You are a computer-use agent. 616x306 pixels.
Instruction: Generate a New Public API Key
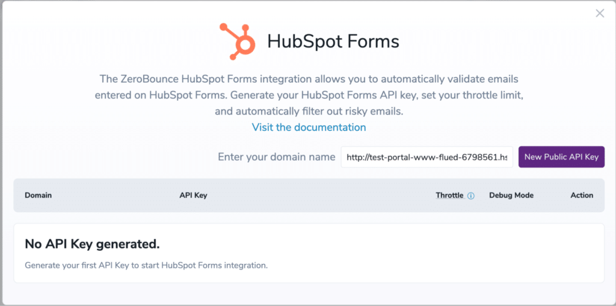[561, 157]
